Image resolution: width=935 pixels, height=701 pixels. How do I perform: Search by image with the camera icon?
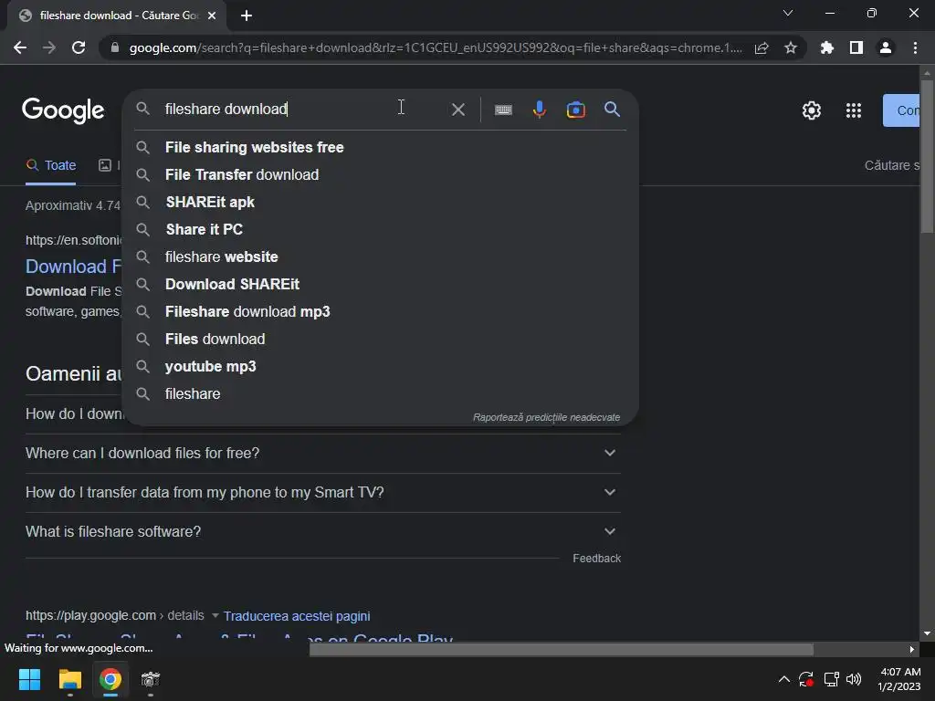575,110
